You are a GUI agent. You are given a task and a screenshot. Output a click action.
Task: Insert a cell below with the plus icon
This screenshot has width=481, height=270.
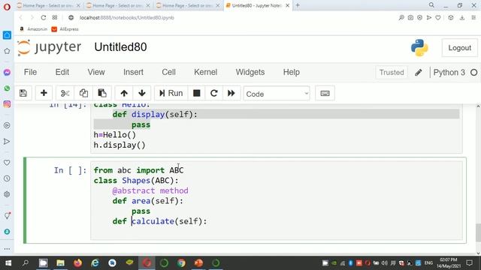click(x=44, y=93)
